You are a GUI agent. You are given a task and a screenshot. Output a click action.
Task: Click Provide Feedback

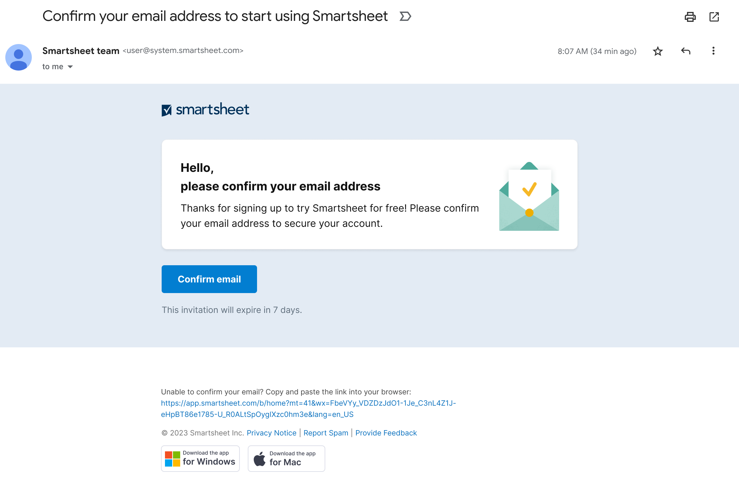coord(386,433)
